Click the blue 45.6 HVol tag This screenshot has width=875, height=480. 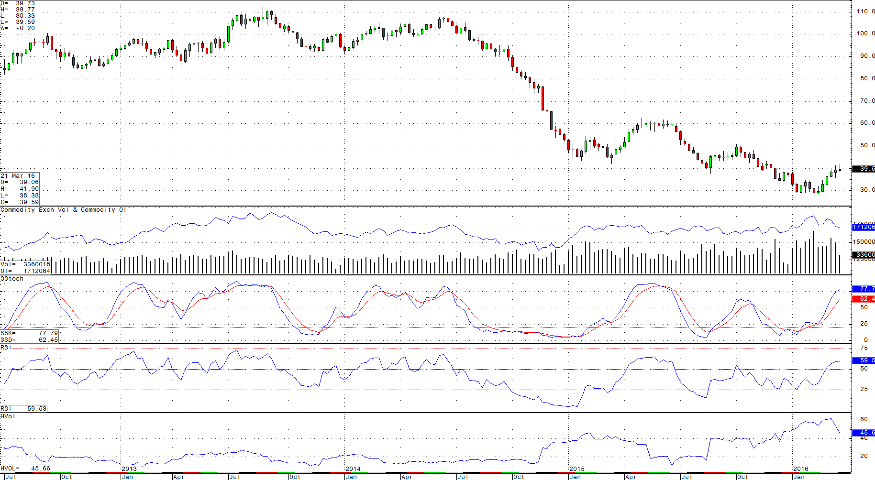[x=864, y=433]
